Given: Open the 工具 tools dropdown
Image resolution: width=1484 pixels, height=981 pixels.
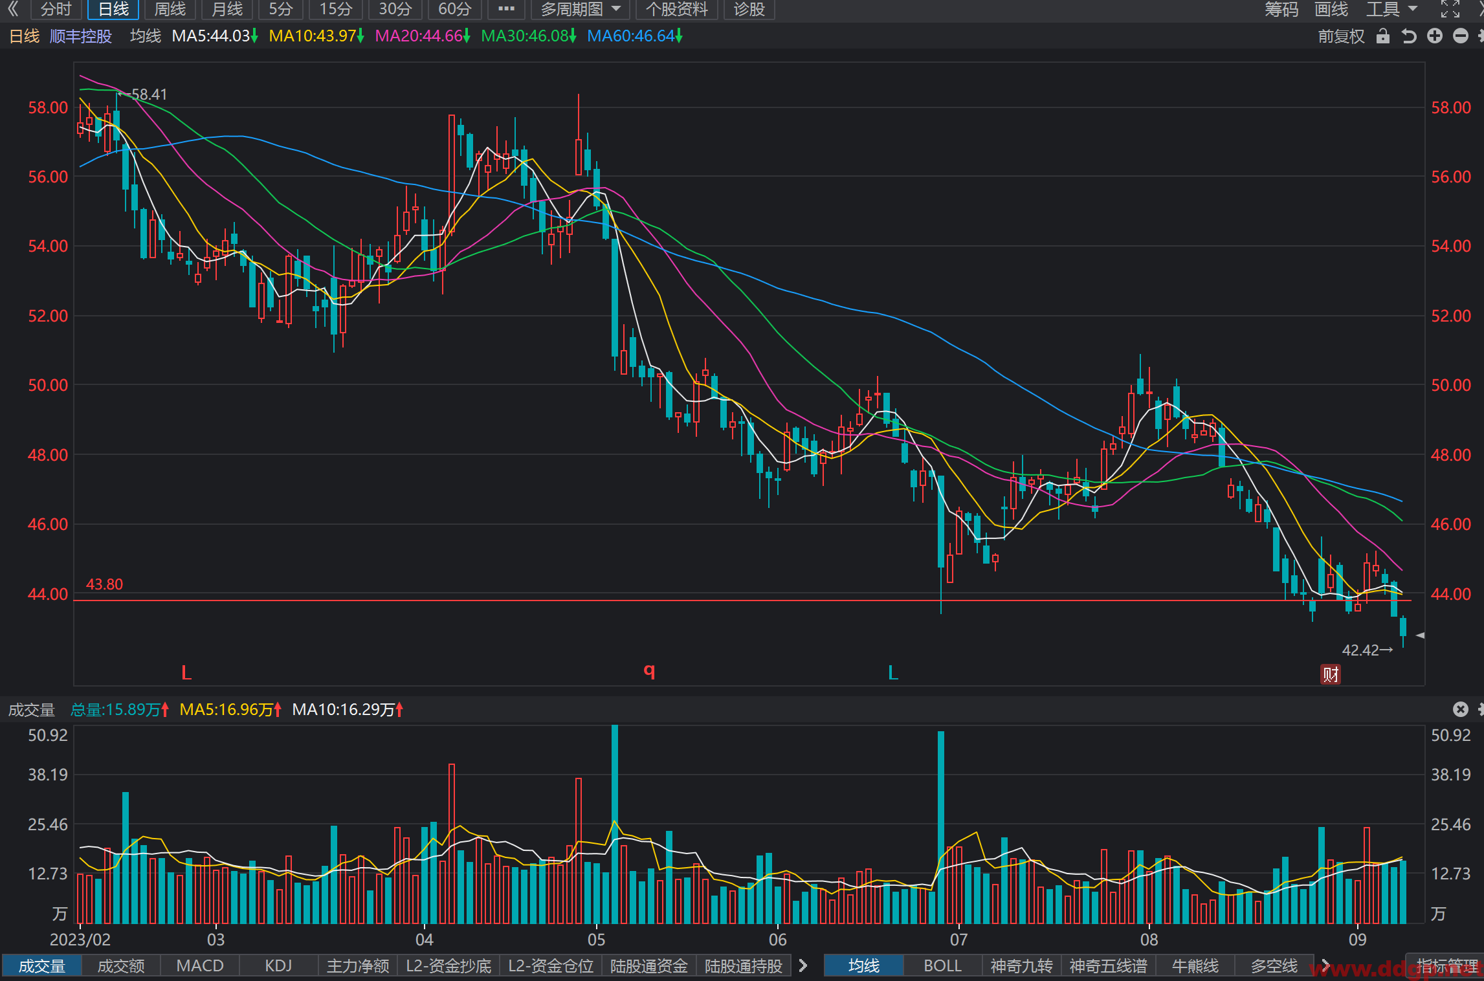Looking at the screenshot, I should pos(1391,9).
